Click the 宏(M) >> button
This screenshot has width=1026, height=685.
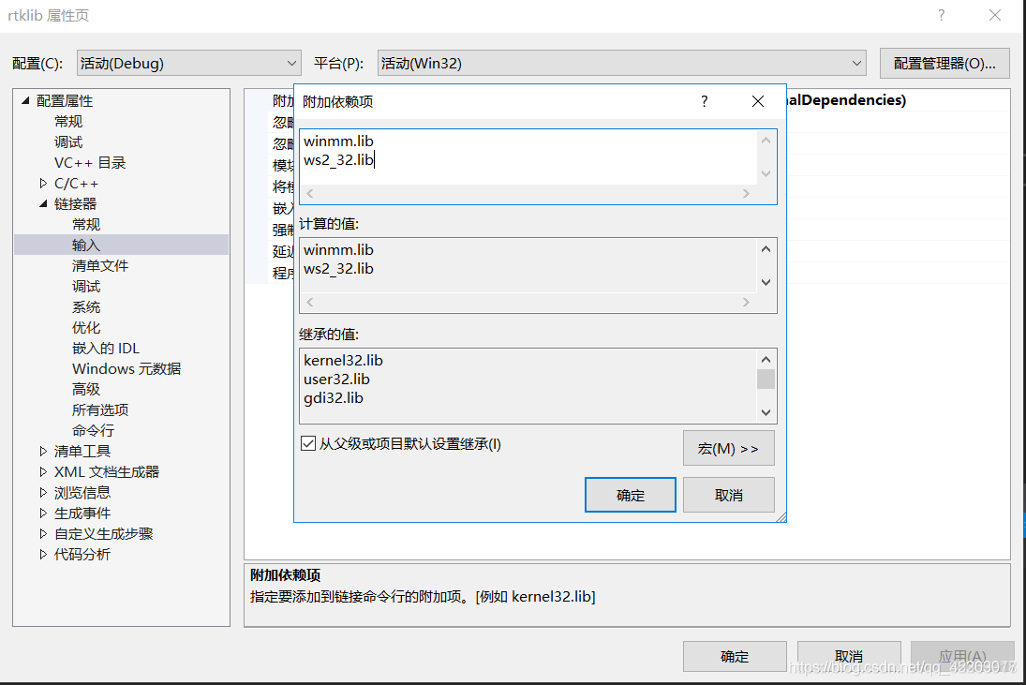[728, 447]
